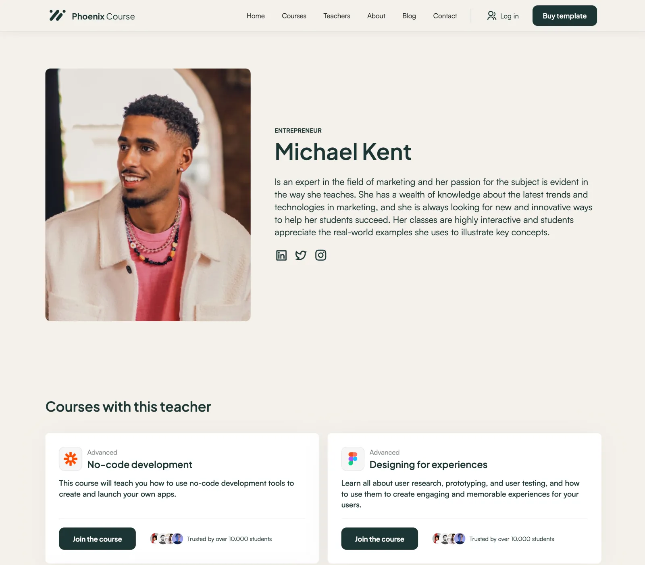Open Michael Kent's Instagram profile
Image resolution: width=645 pixels, height=565 pixels.
321,255
